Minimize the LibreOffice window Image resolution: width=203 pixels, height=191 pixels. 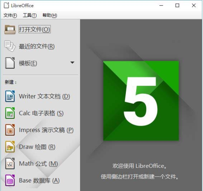click(x=161, y=5)
